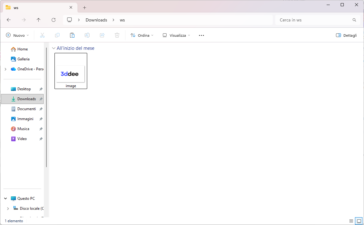
Task: Click the Refresh icon in navigation bar
Action: tap(54, 20)
